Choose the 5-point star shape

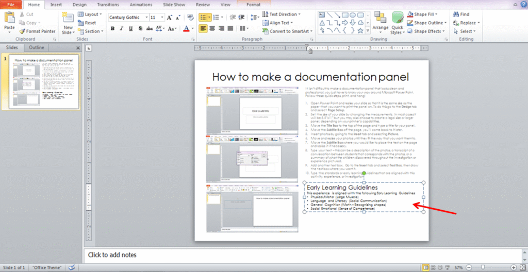point(360,30)
